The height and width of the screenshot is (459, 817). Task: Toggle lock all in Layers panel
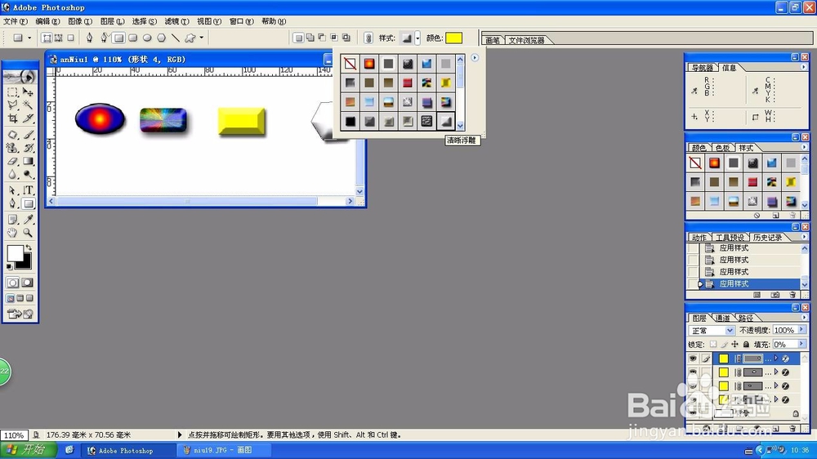(746, 345)
